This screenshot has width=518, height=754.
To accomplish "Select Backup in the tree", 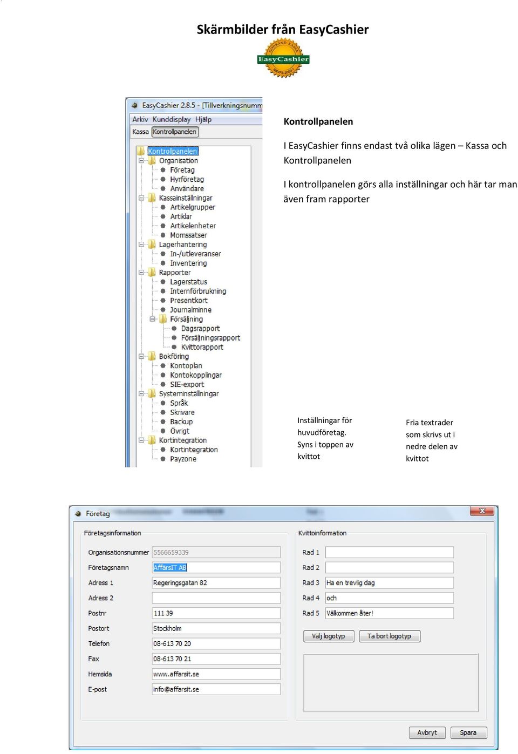I will pos(181,422).
